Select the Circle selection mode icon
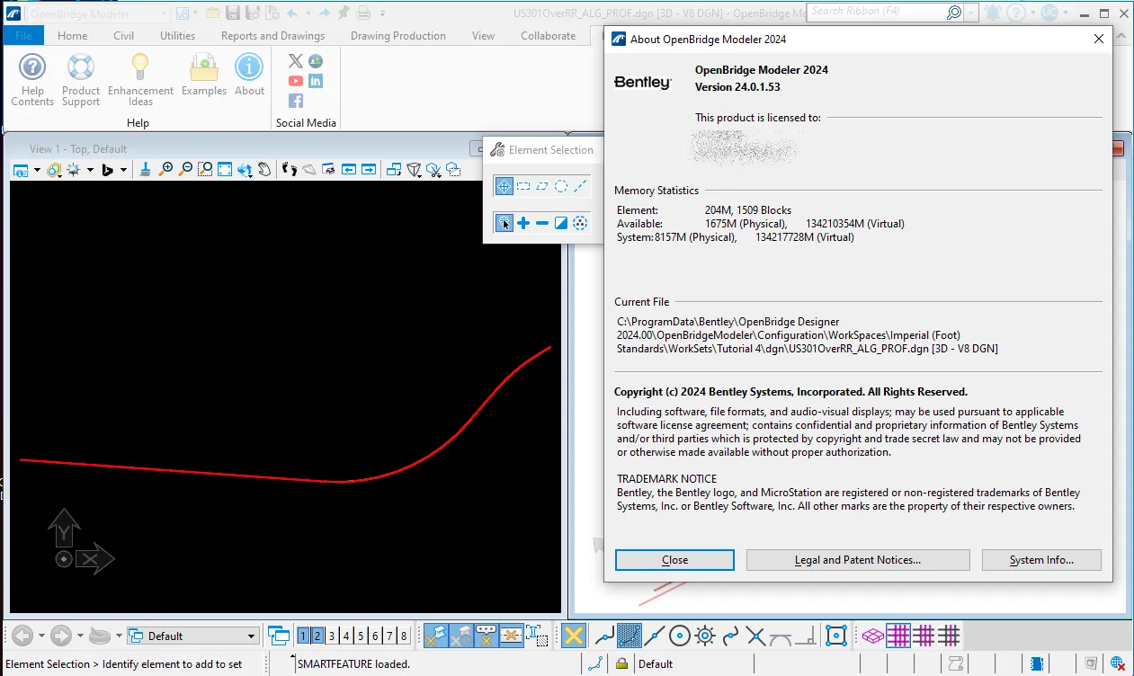This screenshot has width=1134, height=676. click(x=561, y=186)
